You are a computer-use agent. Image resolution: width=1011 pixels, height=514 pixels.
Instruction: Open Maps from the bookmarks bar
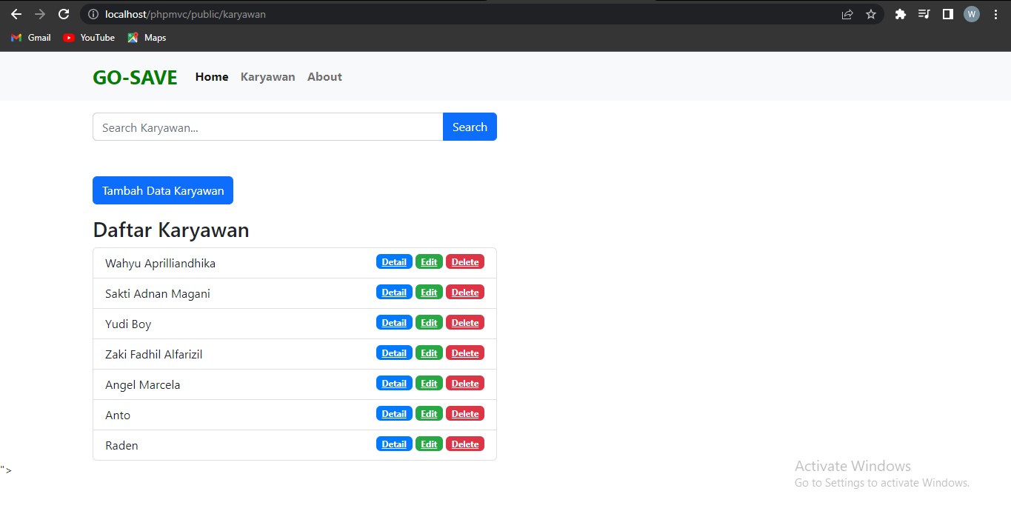tap(146, 38)
